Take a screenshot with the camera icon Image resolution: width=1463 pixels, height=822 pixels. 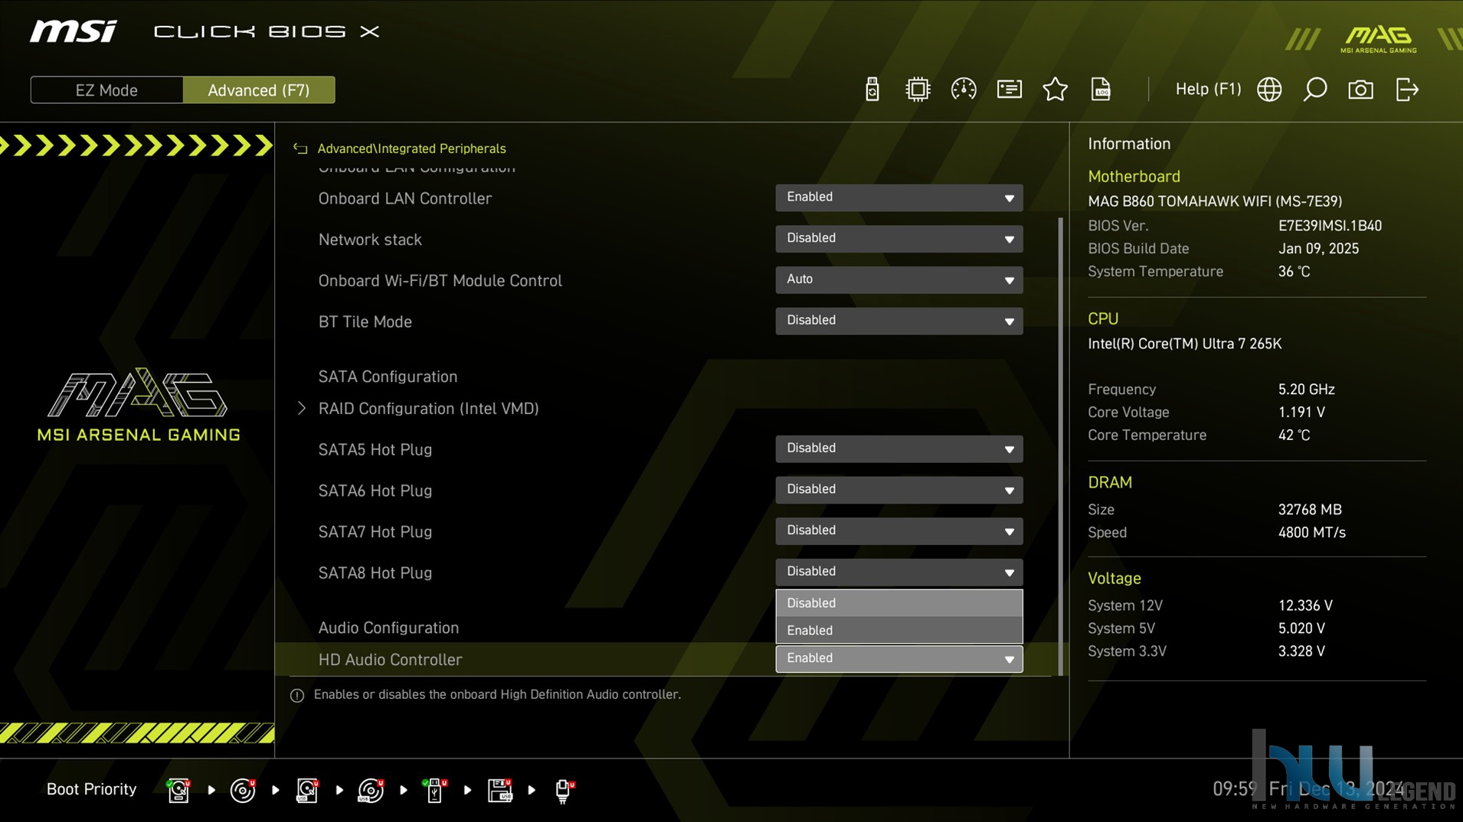[1360, 90]
